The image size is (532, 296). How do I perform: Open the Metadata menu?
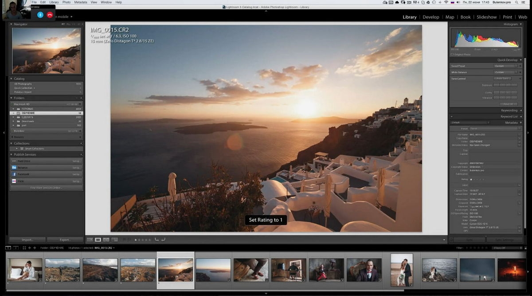(x=81, y=2)
